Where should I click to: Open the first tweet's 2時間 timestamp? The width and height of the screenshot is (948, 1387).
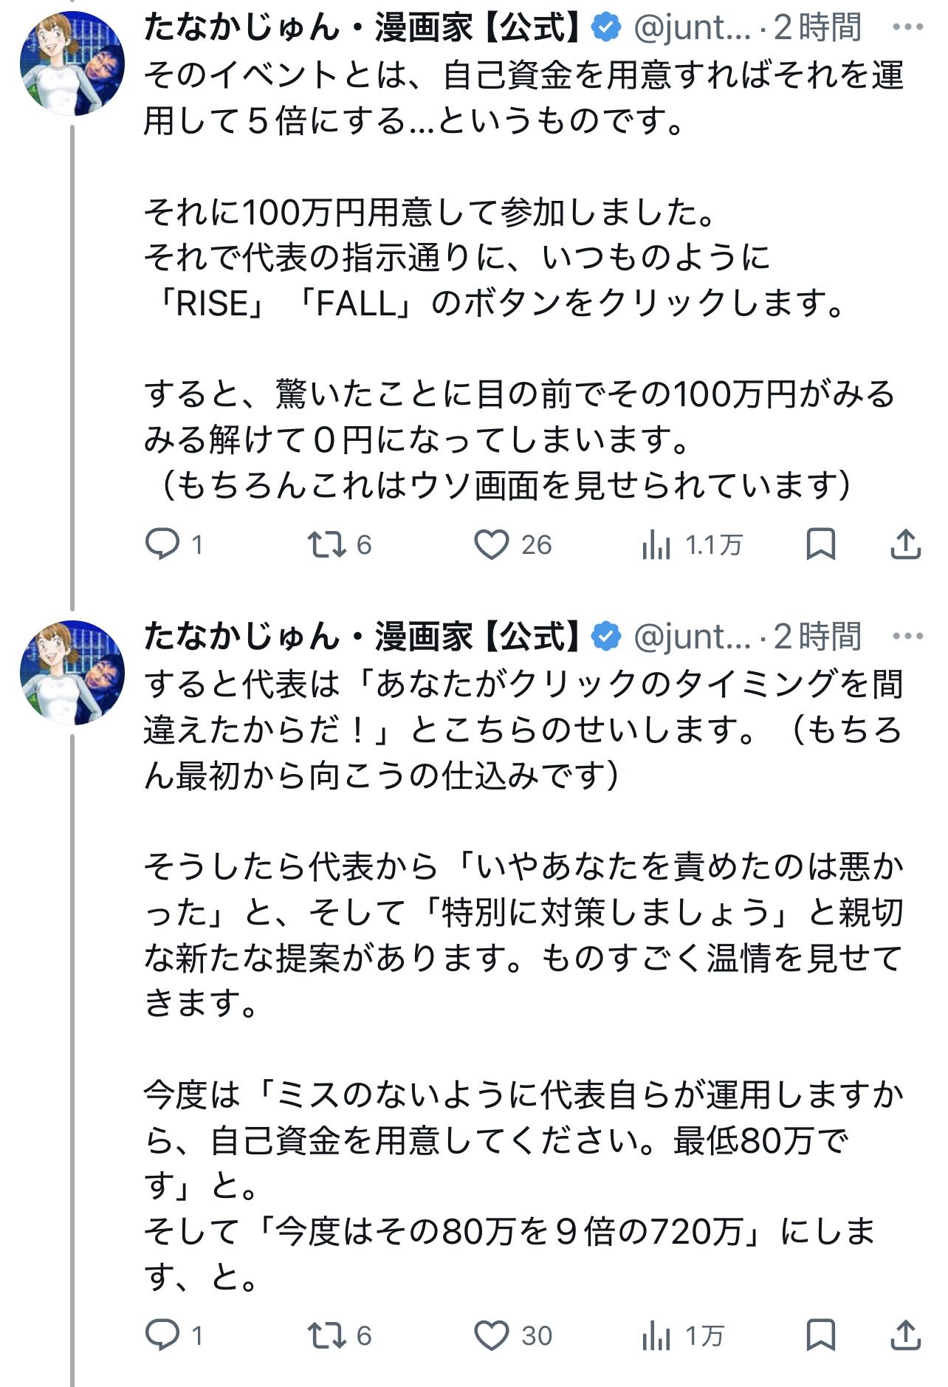coord(817,27)
